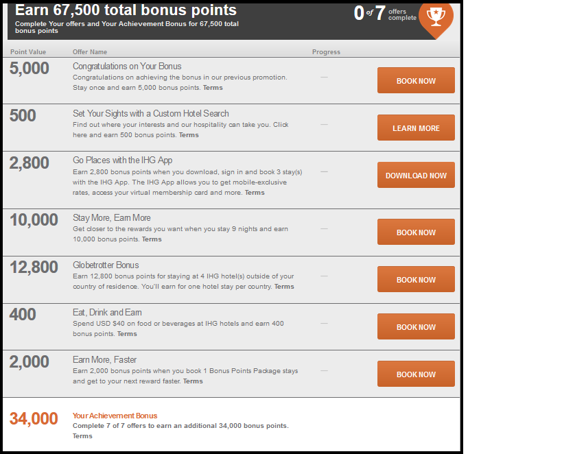Open Terms link in Stay More, Earn More
The width and height of the screenshot is (562, 454).
click(152, 239)
